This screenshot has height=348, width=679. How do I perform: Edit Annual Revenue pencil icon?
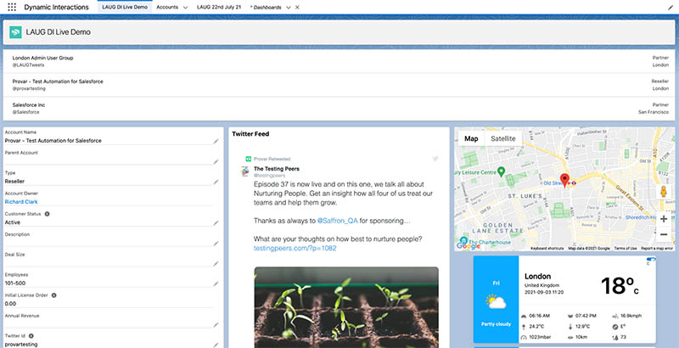[x=216, y=324]
